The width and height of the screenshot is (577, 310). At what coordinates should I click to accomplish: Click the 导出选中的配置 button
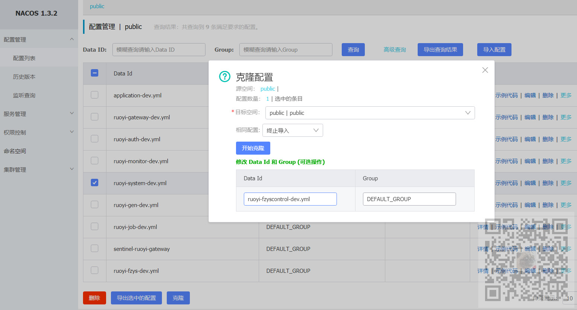136,298
